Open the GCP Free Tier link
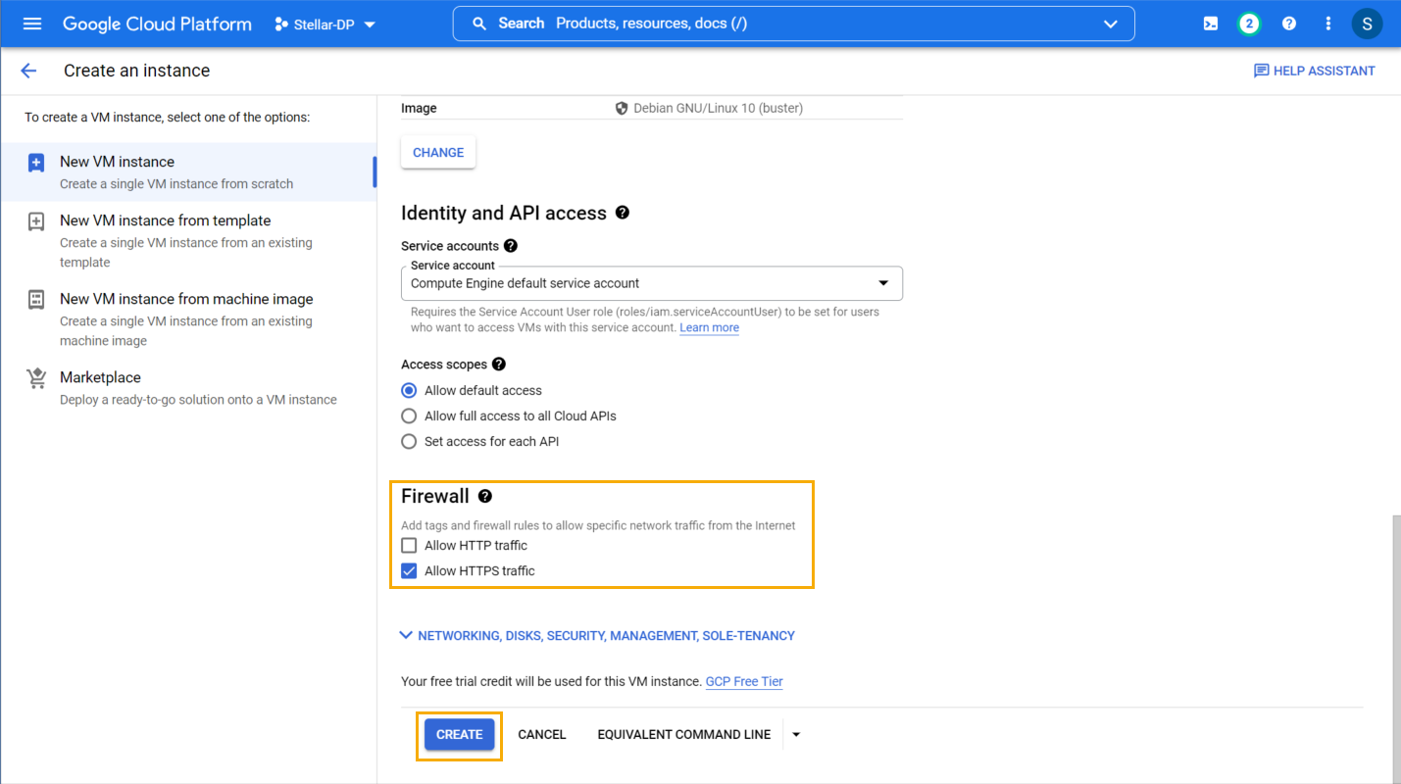 (743, 682)
